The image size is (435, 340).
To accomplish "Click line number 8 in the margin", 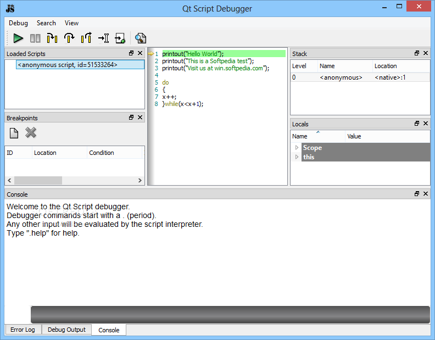I will 157,104.
